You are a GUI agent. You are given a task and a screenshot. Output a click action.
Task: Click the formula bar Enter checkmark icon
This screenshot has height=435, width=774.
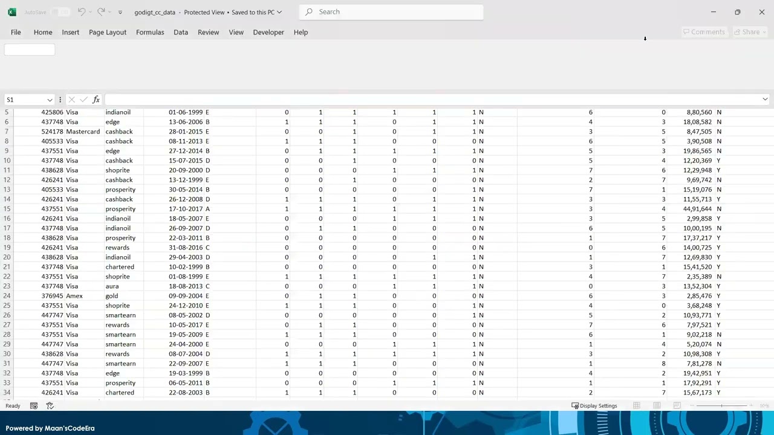[83, 100]
